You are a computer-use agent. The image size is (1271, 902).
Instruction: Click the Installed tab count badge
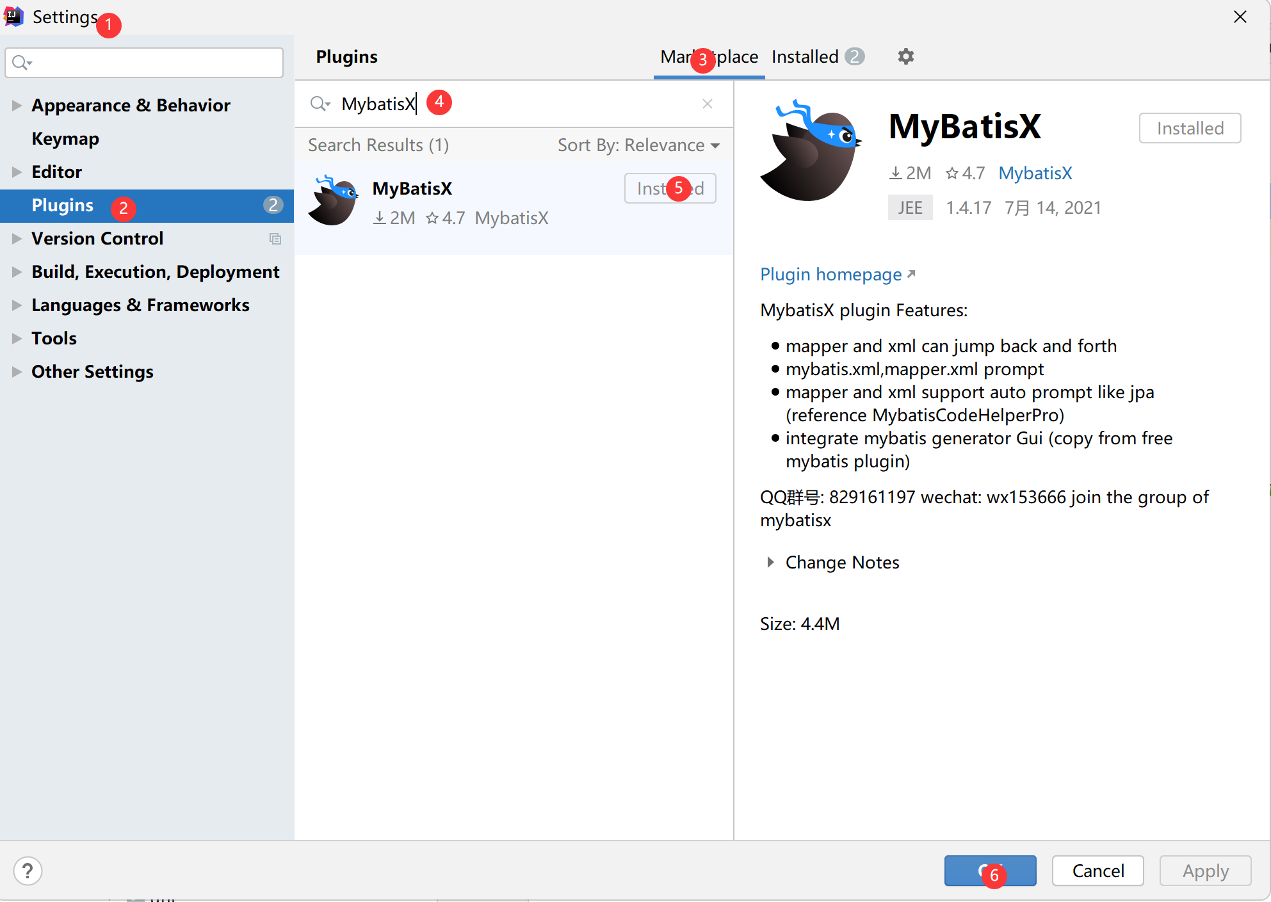[x=854, y=56]
